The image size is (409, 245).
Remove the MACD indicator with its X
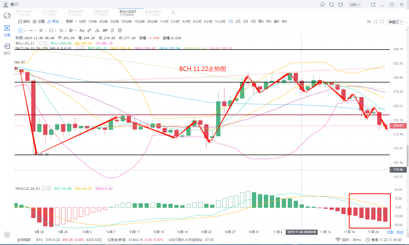pyautogui.click(x=49, y=189)
